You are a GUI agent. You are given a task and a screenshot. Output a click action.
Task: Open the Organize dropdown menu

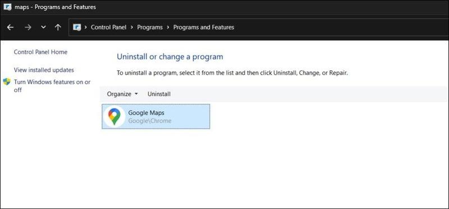pyautogui.click(x=122, y=94)
